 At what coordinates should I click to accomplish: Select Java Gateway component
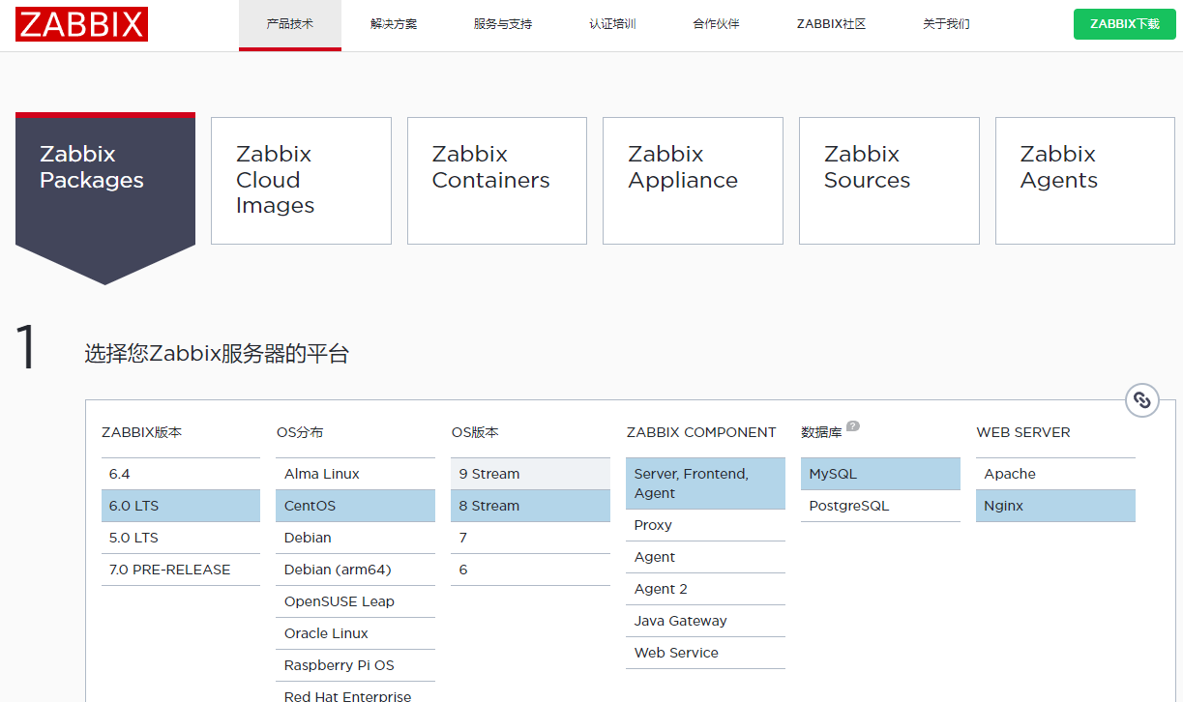[706, 621]
